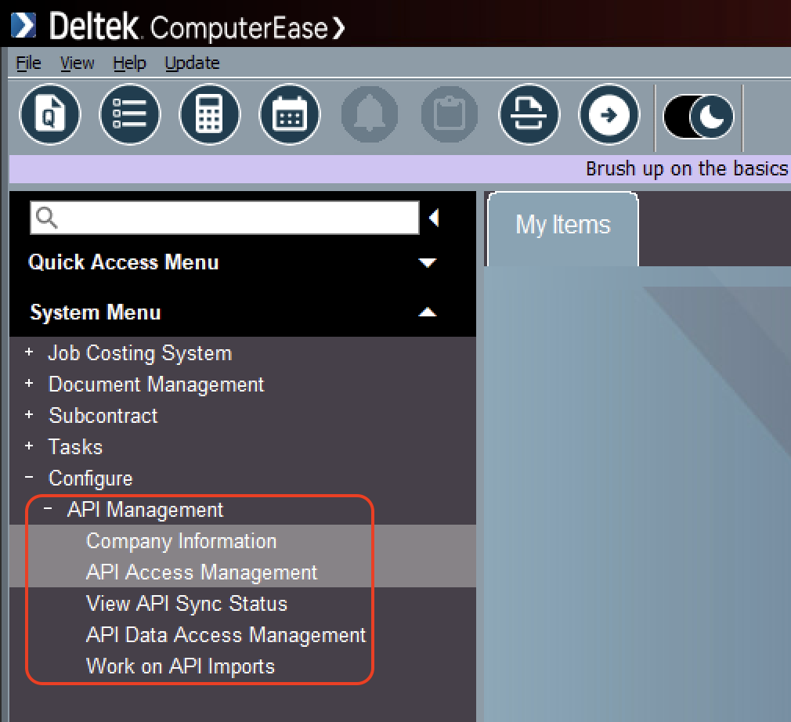Click the document query toolbar icon
This screenshot has height=722, width=791.
[x=49, y=114]
